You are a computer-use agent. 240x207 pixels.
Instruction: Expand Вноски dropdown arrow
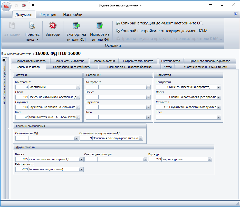(x=81, y=159)
